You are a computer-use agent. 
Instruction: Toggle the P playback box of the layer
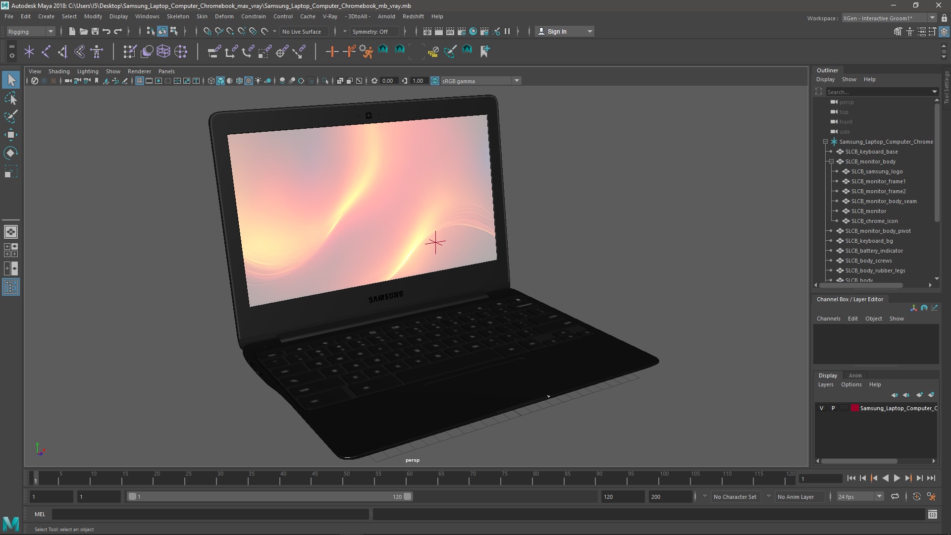click(x=833, y=408)
